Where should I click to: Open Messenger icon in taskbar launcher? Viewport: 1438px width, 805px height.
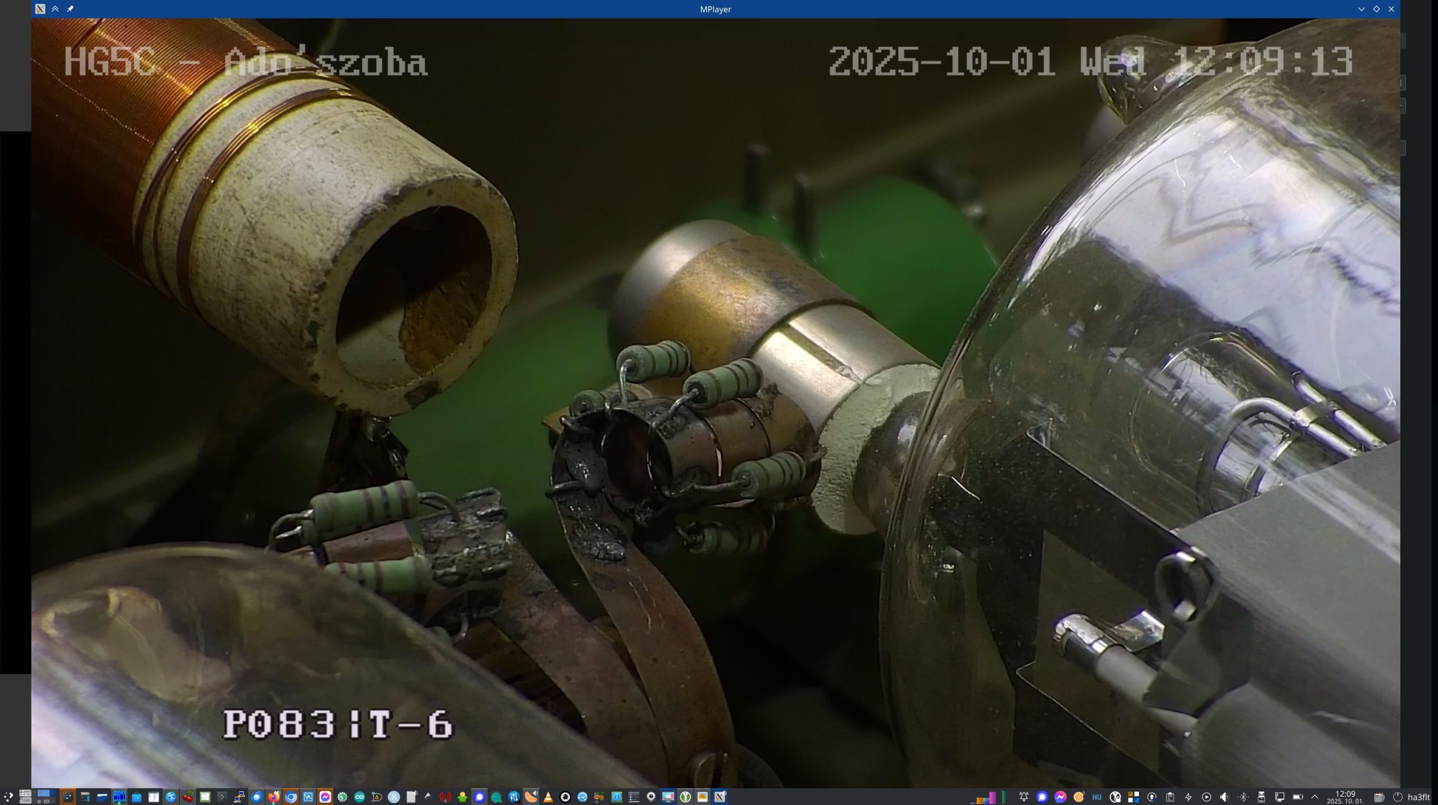click(325, 797)
